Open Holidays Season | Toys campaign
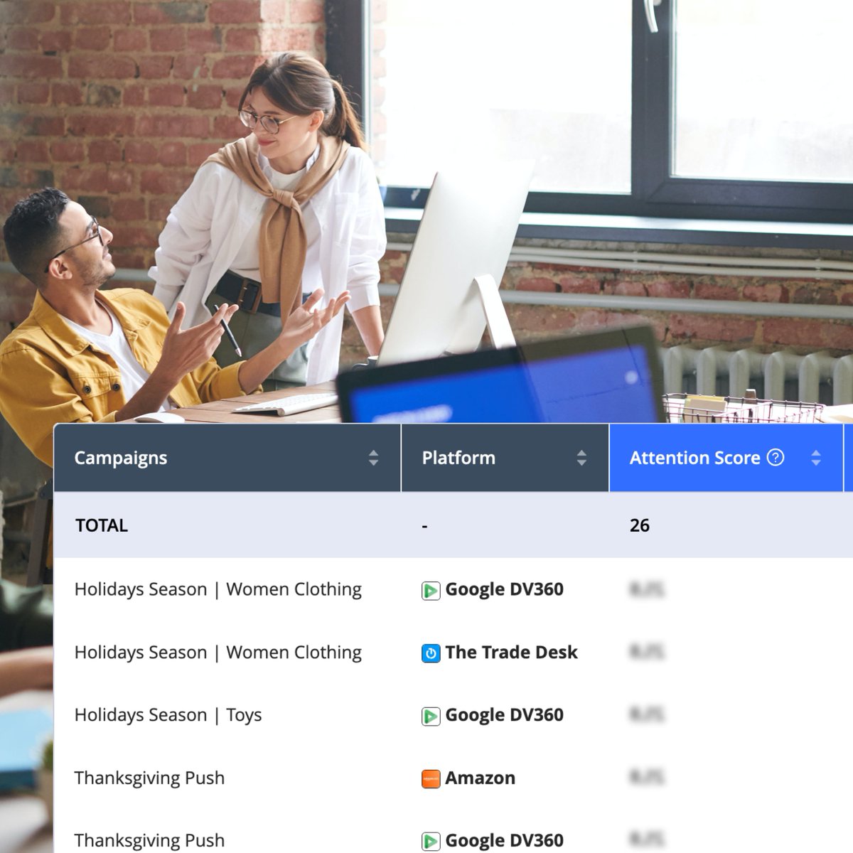Screen dimensions: 853x853 (168, 715)
